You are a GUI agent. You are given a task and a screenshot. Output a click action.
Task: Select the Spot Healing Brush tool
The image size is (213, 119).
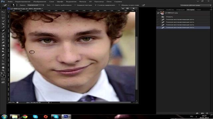(3, 30)
